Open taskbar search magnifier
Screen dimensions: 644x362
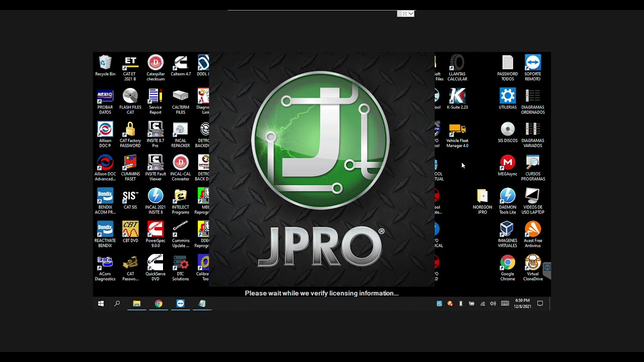coord(117,304)
